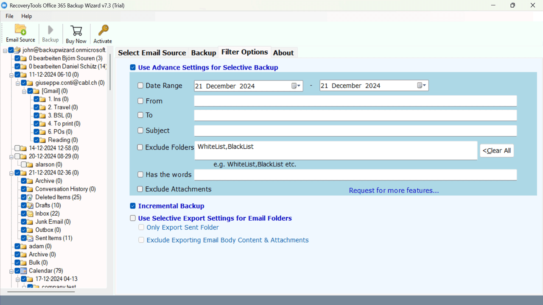Click the Sent Items folder icon

30,238
